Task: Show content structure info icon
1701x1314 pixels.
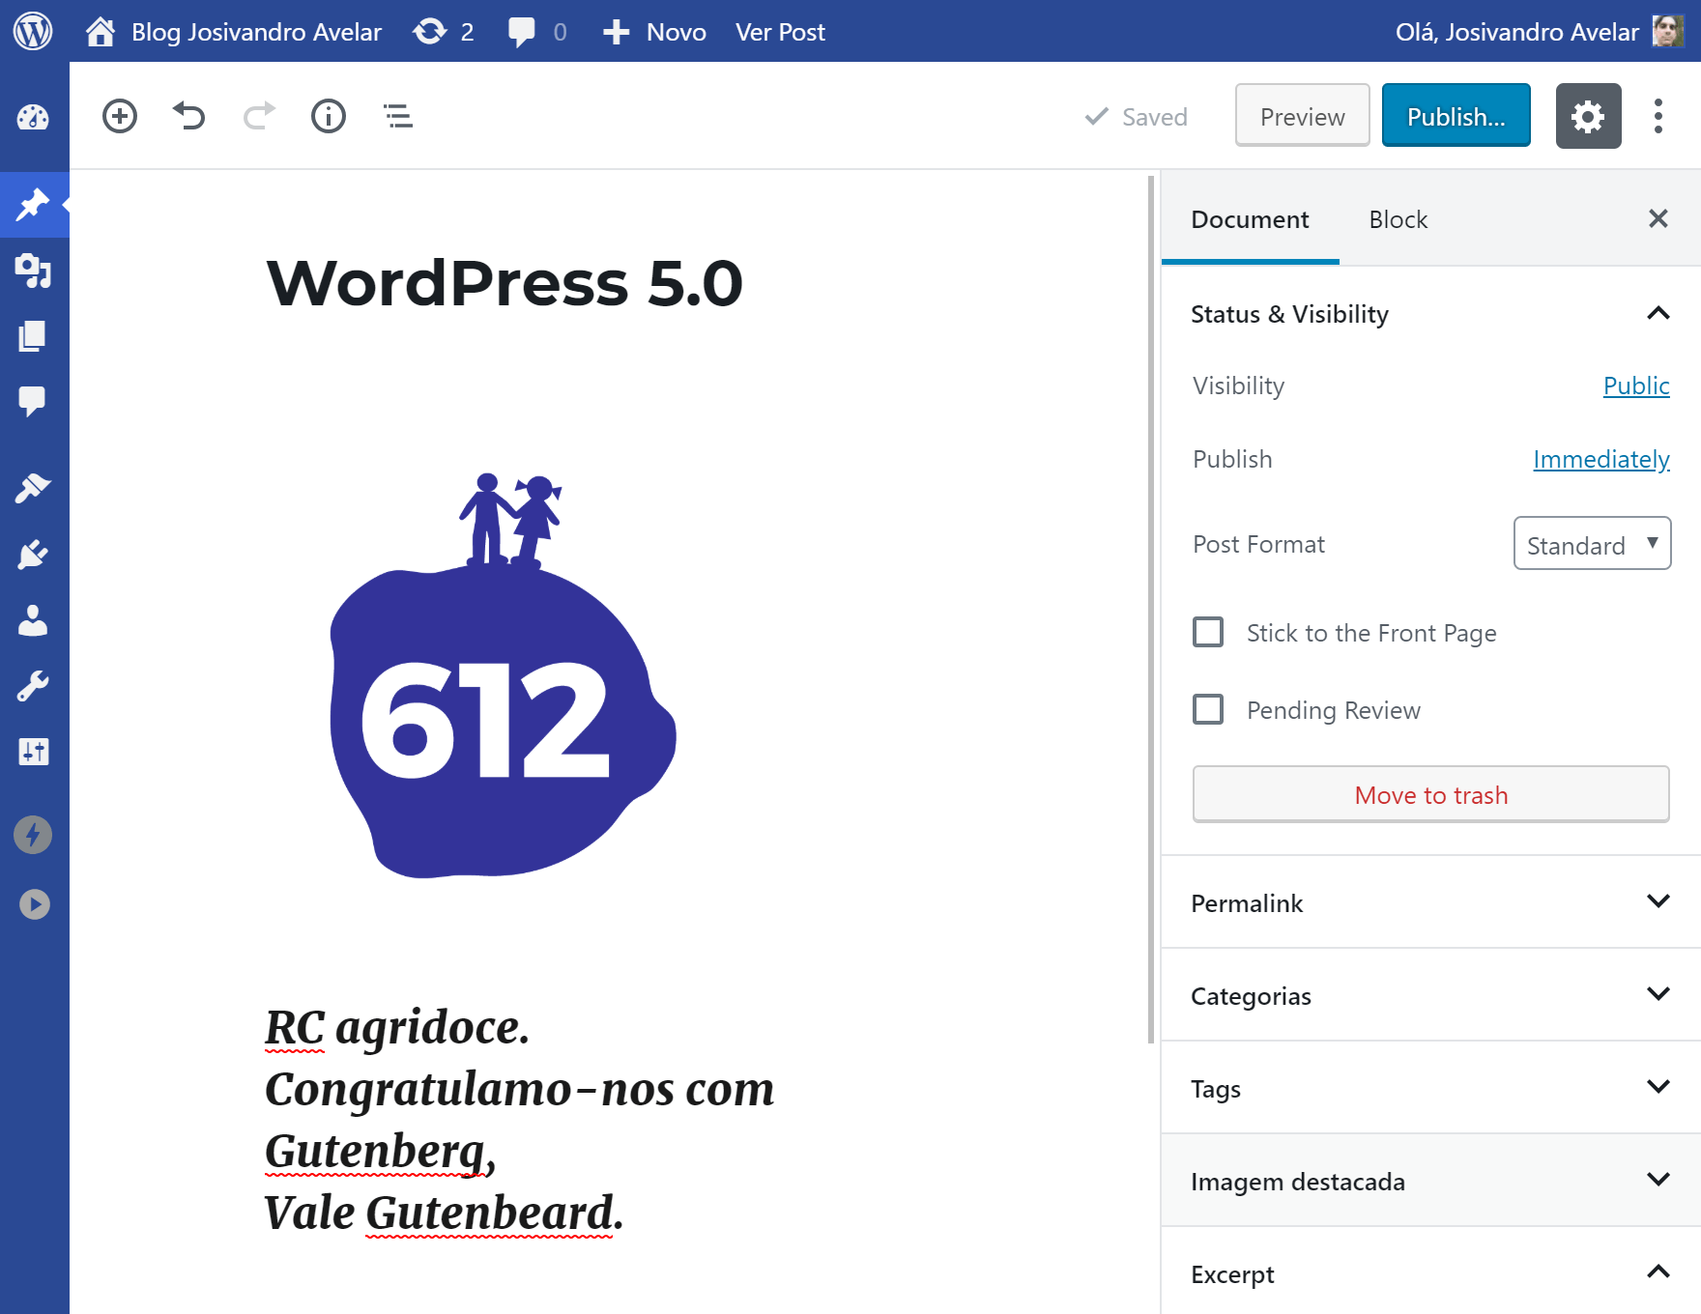Action: click(x=329, y=116)
